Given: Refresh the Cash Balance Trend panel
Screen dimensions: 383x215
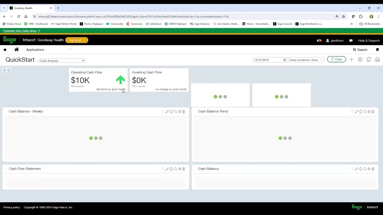Looking at the screenshot, I should [361, 111].
